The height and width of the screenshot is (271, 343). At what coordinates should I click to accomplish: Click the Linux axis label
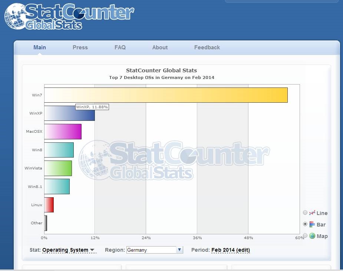(x=37, y=205)
